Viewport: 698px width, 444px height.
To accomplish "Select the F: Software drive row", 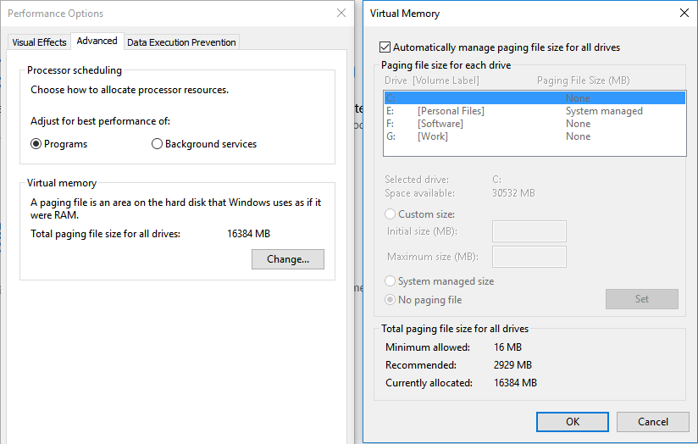I will [534, 124].
